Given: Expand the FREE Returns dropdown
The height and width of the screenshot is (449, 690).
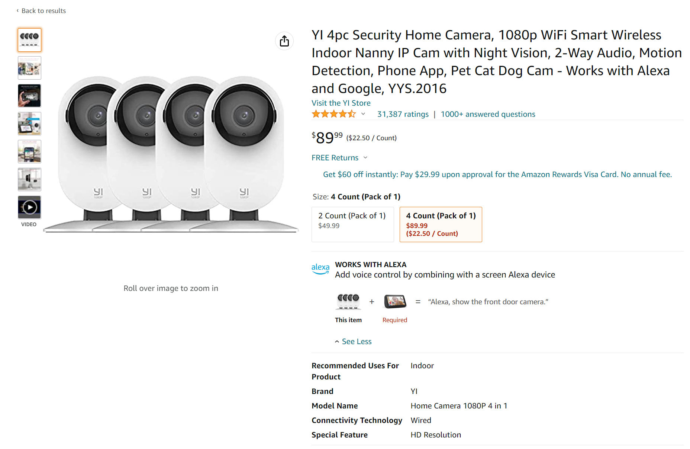Looking at the screenshot, I should coord(365,158).
